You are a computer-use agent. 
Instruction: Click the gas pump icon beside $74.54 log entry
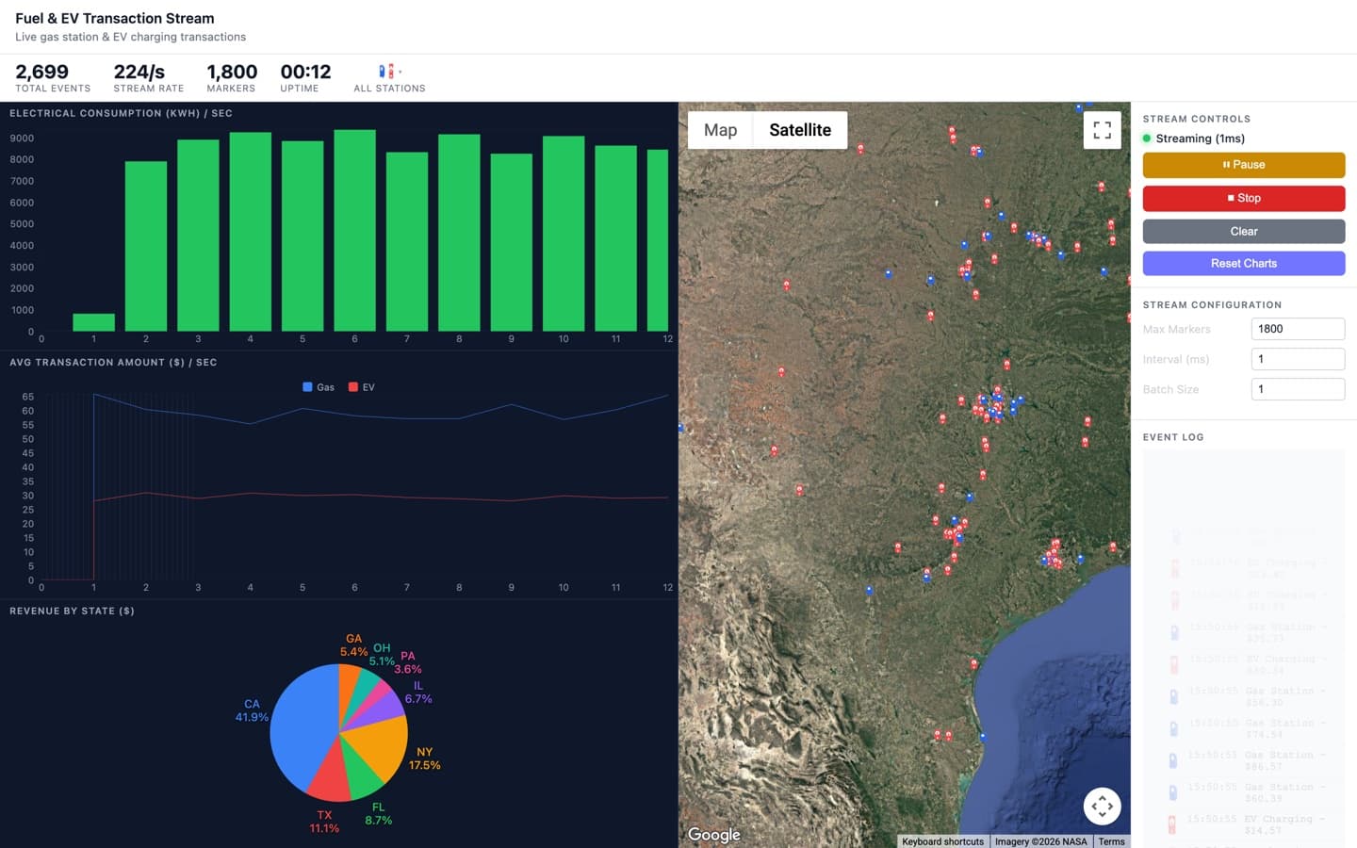click(x=1174, y=729)
